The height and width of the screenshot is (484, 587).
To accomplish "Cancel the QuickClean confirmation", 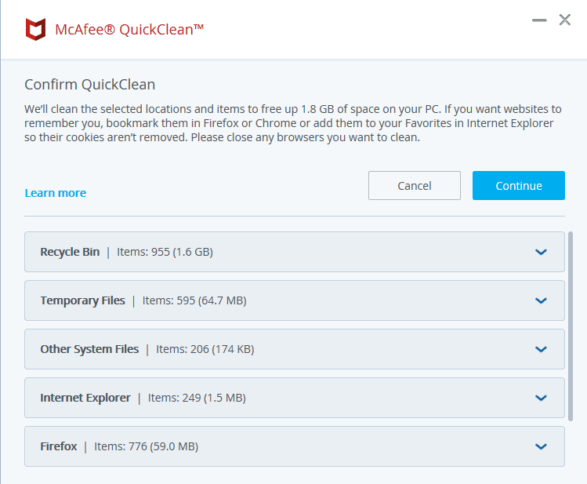I will (x=414, y=185).
